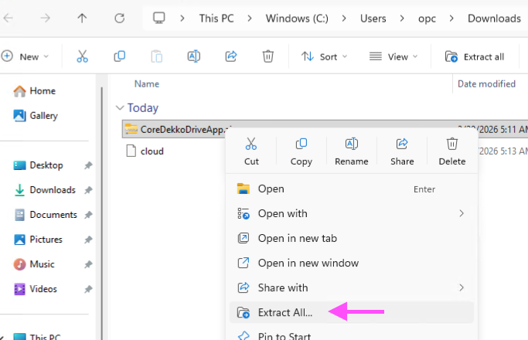
Task: Open Home in the navigation pane
Action: tap(34, 91)
